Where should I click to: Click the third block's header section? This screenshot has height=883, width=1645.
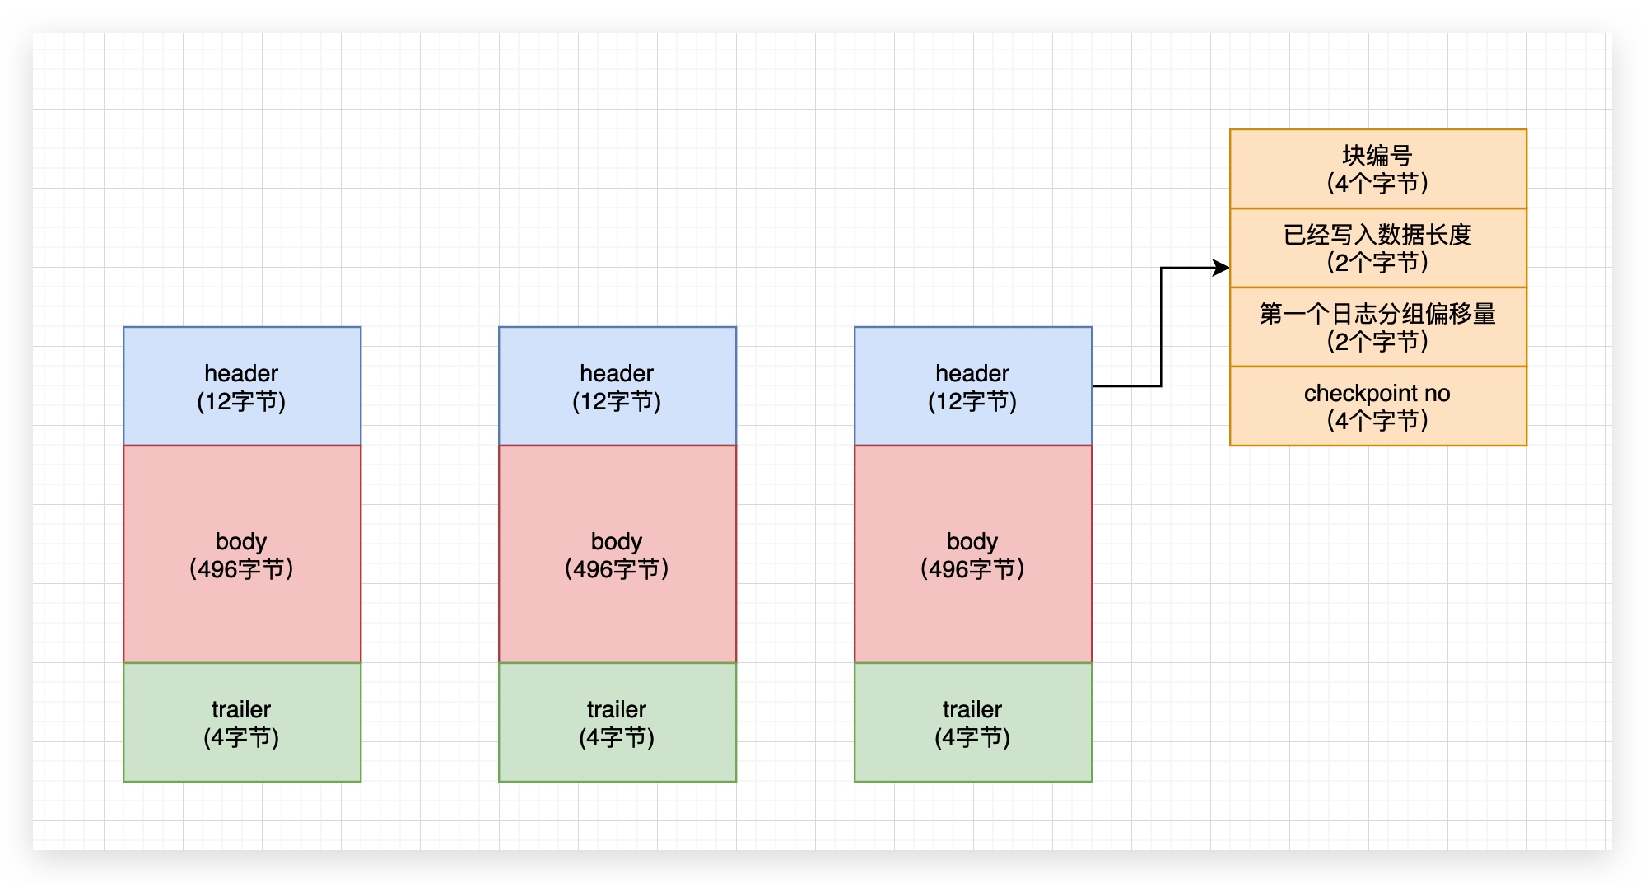(x=973, y=385)
